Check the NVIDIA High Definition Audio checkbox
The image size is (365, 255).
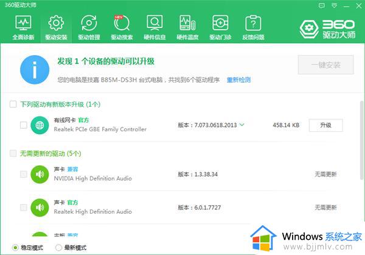pyautogui.click(x=24, y=174)
